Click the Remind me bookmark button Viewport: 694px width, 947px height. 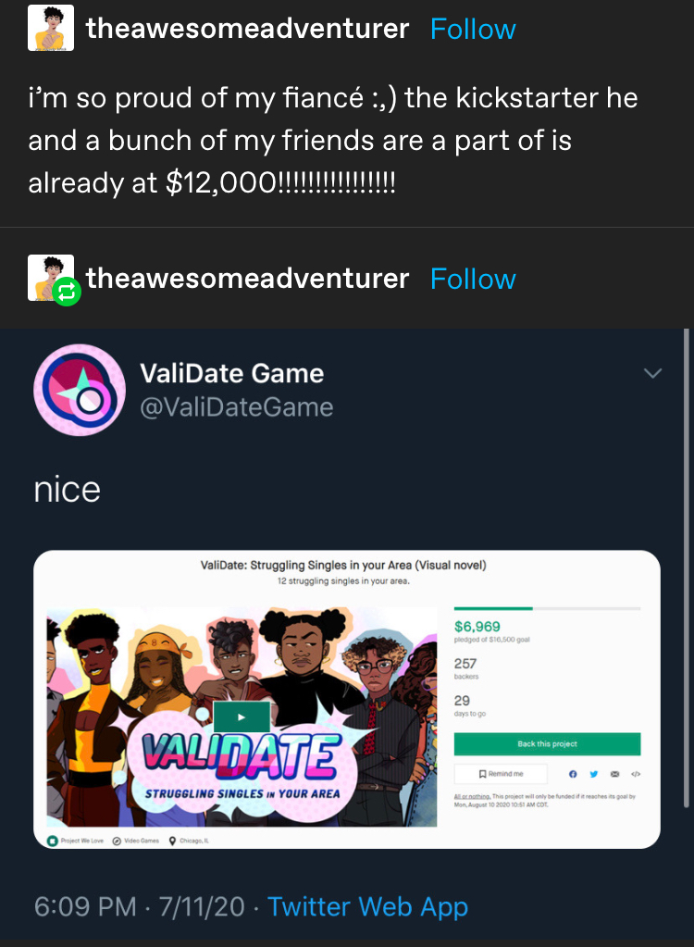click(501, 774)
